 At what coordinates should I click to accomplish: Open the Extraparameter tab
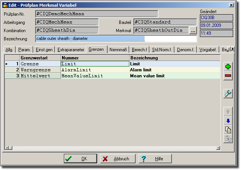pos(71,49)
